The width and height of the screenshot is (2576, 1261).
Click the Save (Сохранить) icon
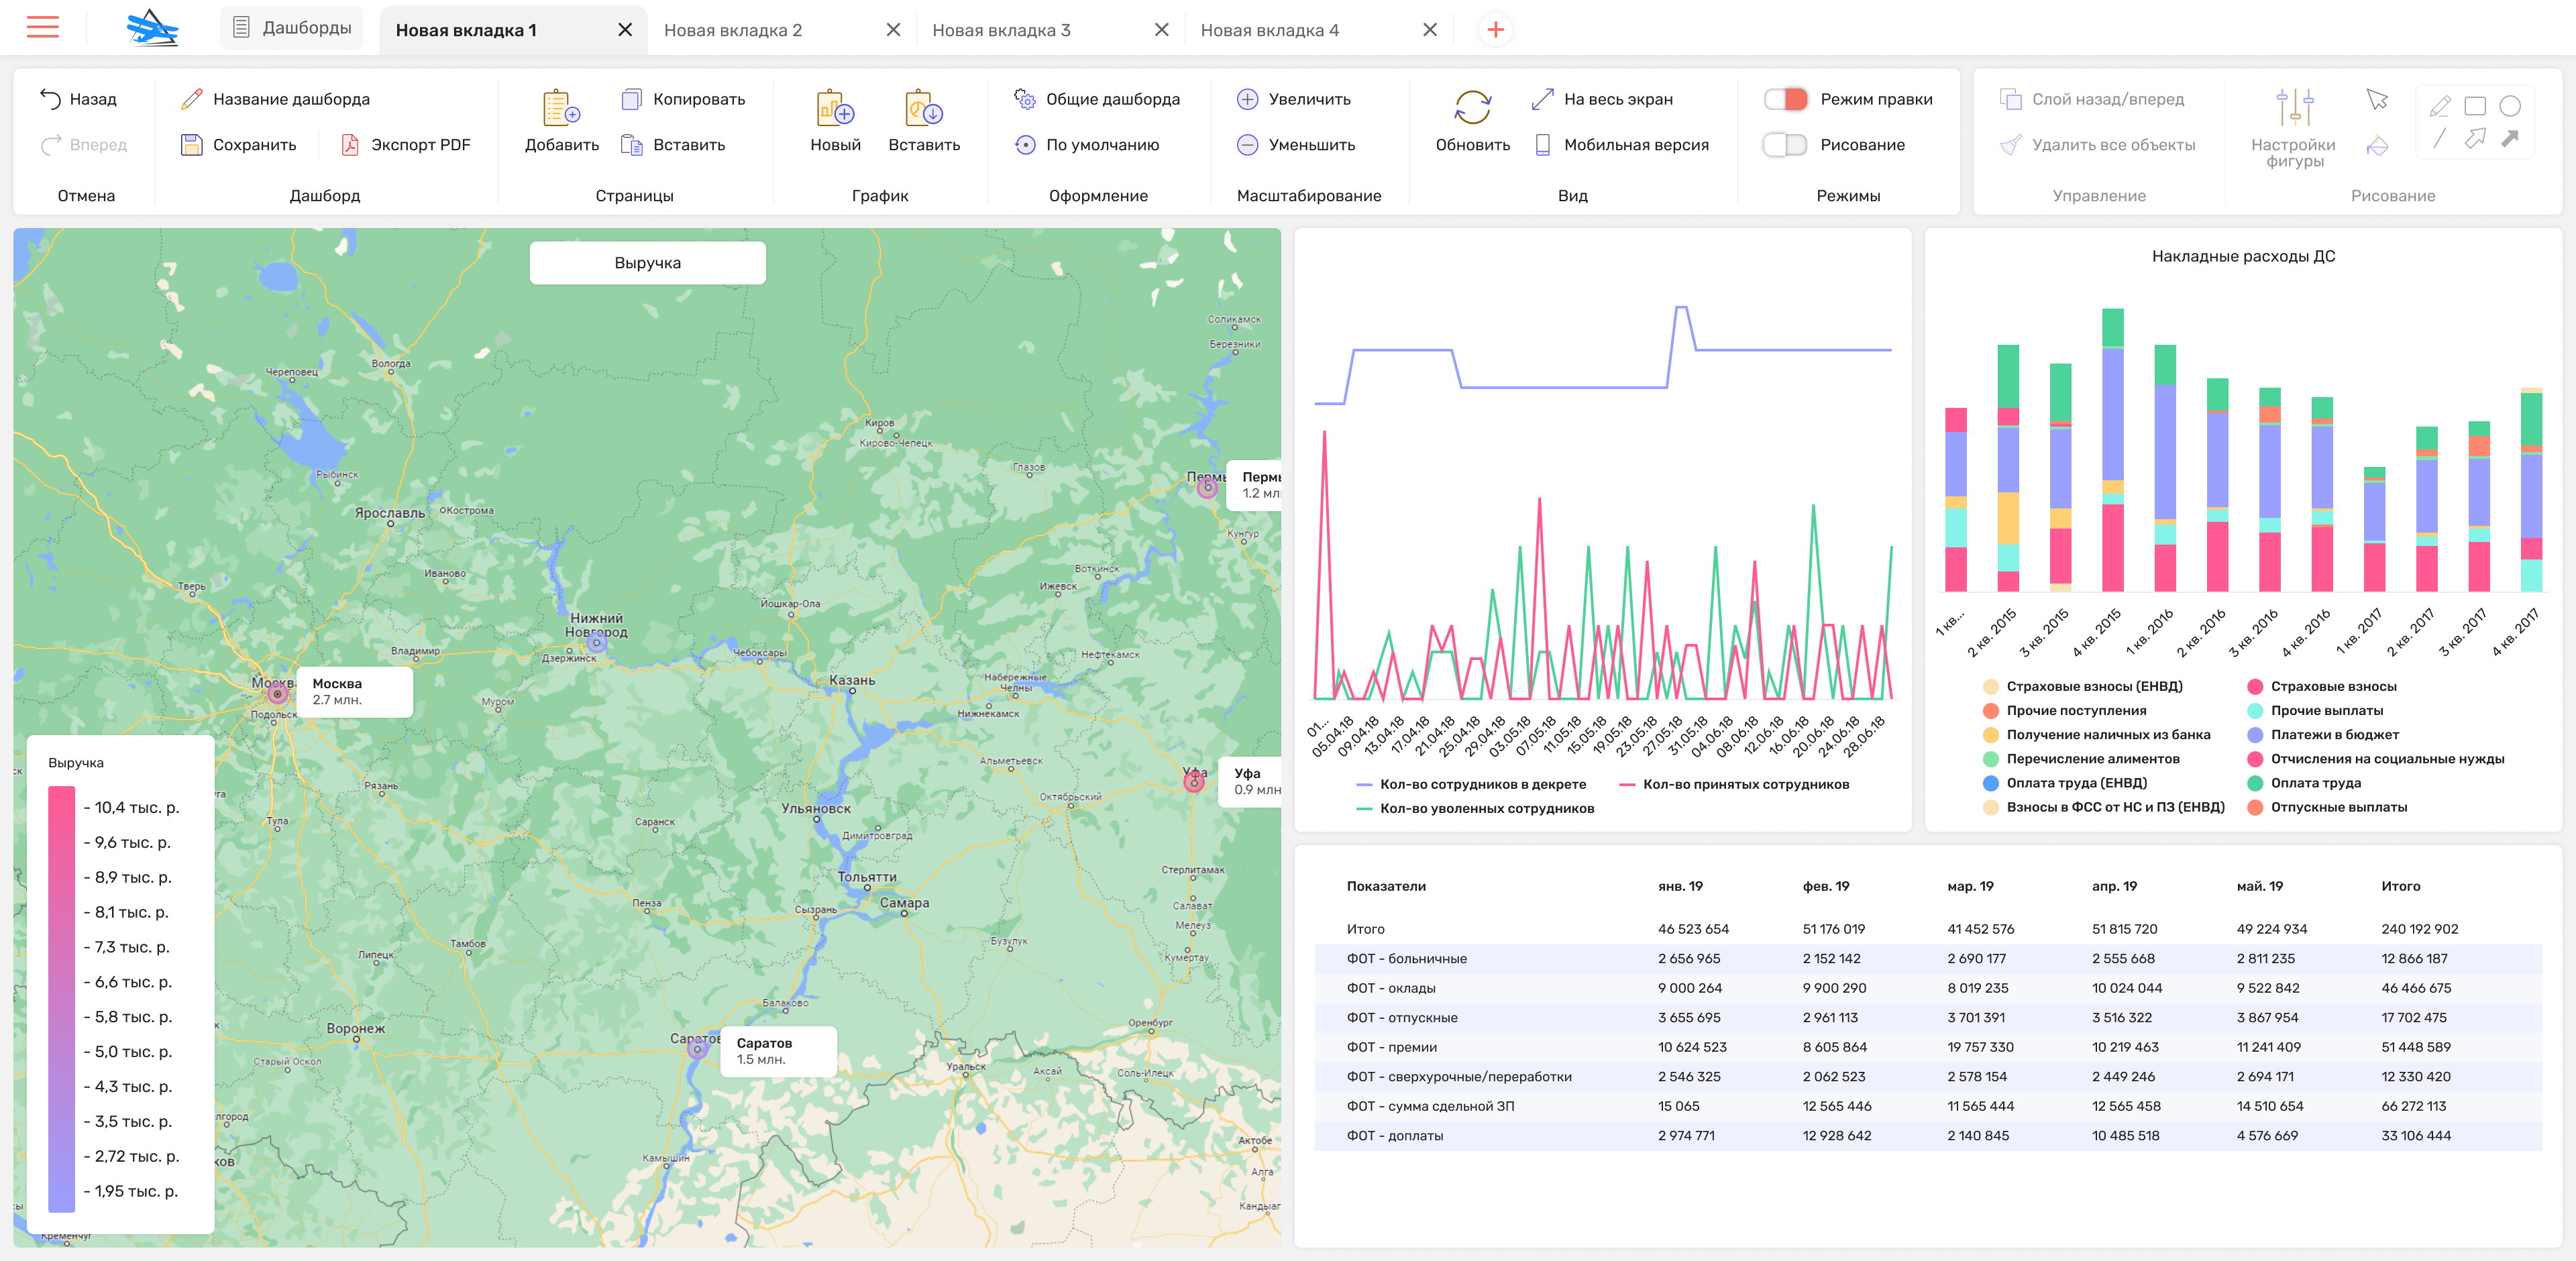191,145
